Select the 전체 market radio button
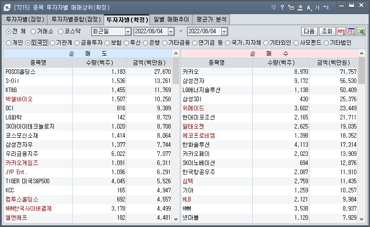This screenshot has width=370, height=227. 9,31
